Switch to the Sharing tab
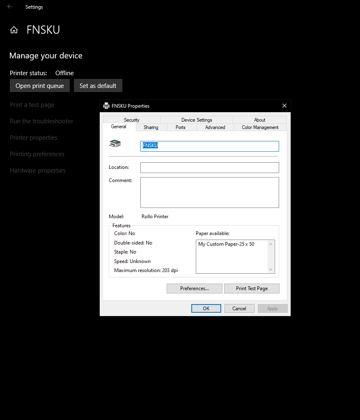The image size is (360, 420). pos(151,127)
